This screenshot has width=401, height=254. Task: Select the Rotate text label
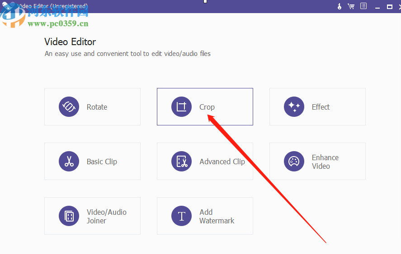pyautogui.click(x=97, y=107)
